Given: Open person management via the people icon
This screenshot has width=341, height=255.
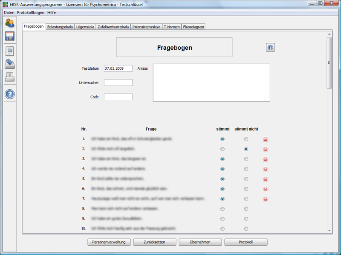Looking at the screenshot, I should (10, 23).
